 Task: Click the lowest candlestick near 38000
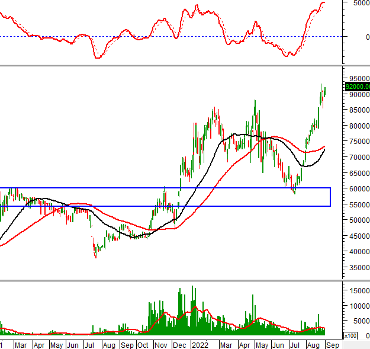click(x=95, y=252)
